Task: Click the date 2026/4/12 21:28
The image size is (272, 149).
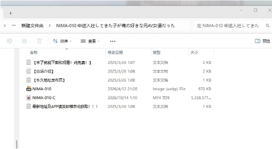Action: pyautogui.click(x=122, y=89)
